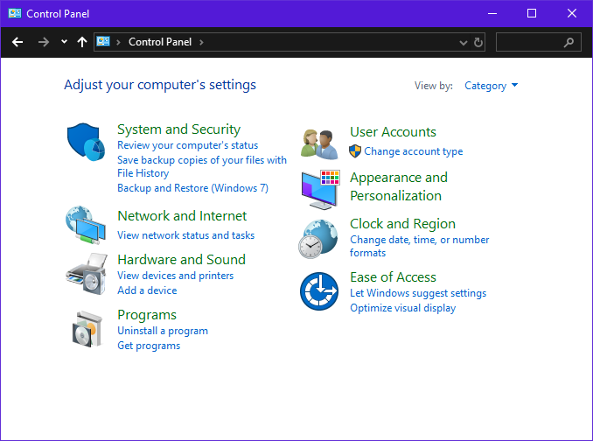593x441 pixels.
Task: Click the Control Panel search box
Action: (x=530, y=42)
